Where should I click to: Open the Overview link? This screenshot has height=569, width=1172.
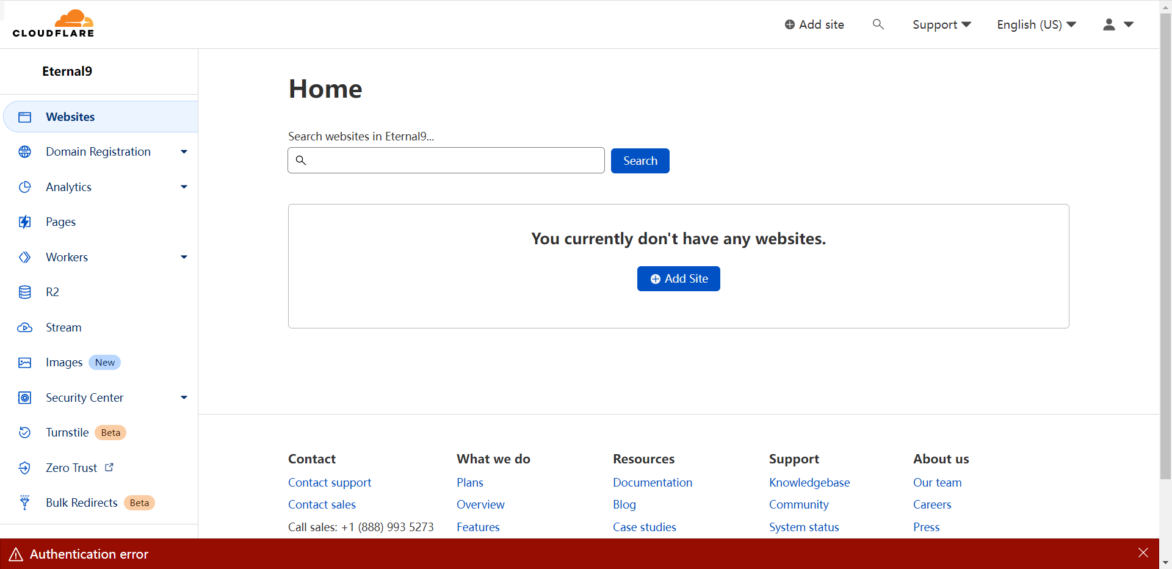480,504
